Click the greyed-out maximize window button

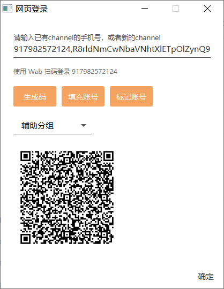pyautogui.click(x=176, y=9)
